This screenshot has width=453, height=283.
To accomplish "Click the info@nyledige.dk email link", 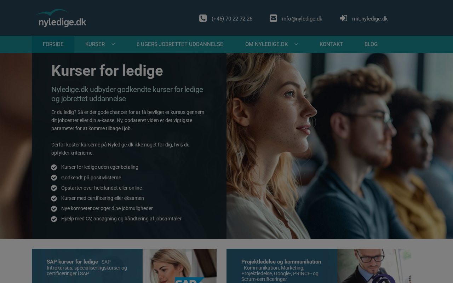I will pyautogui.click(x=302, y=19).
